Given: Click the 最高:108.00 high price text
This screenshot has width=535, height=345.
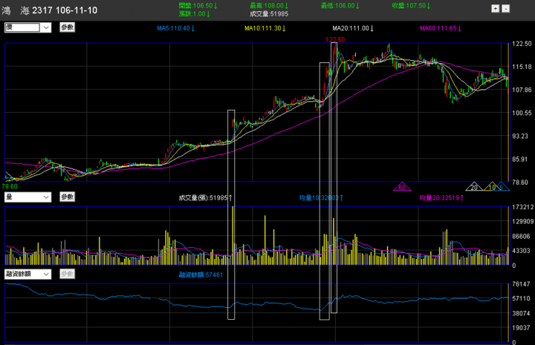Looking at the screenshot, I should [x=269, y=6].
